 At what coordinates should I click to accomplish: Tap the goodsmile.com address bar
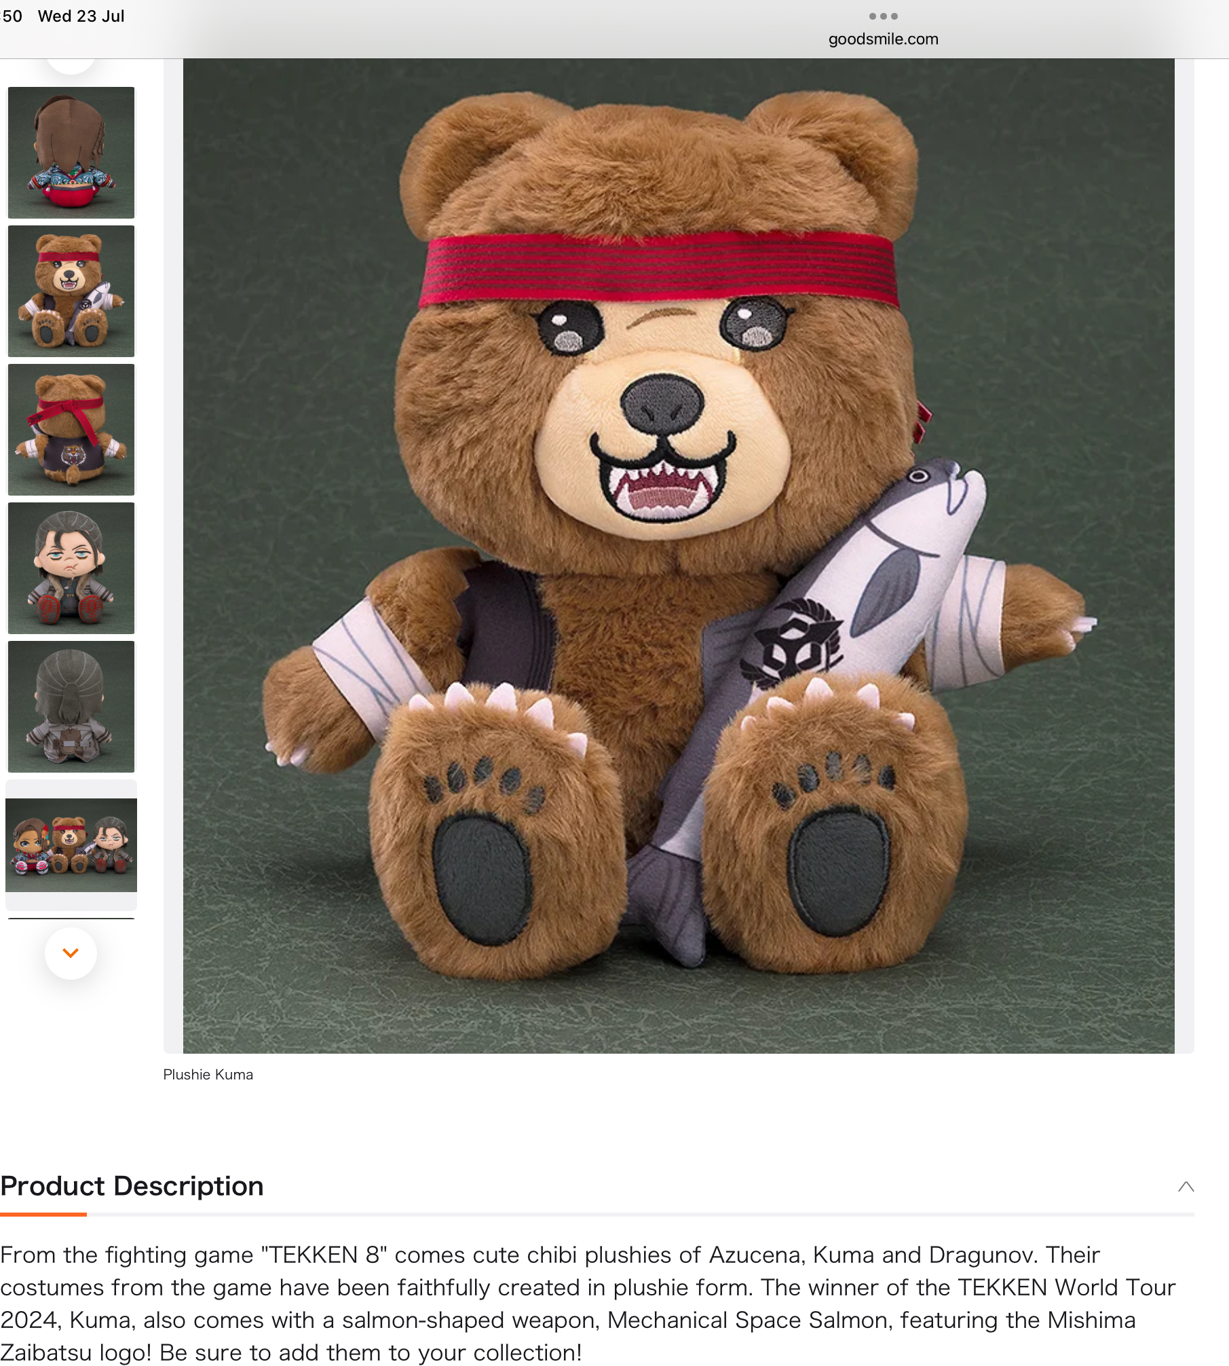click(x=883, y=39)
